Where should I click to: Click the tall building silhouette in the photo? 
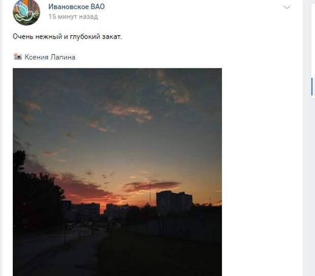pyautogui.click(x=174, y=203)
